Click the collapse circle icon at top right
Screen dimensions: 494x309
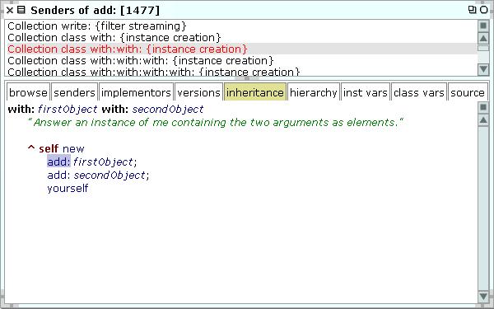483,10
